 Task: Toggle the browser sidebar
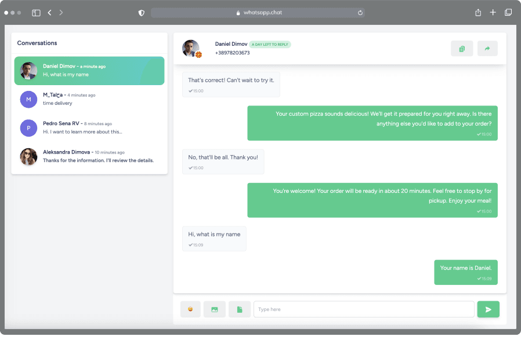pos(35,12)
